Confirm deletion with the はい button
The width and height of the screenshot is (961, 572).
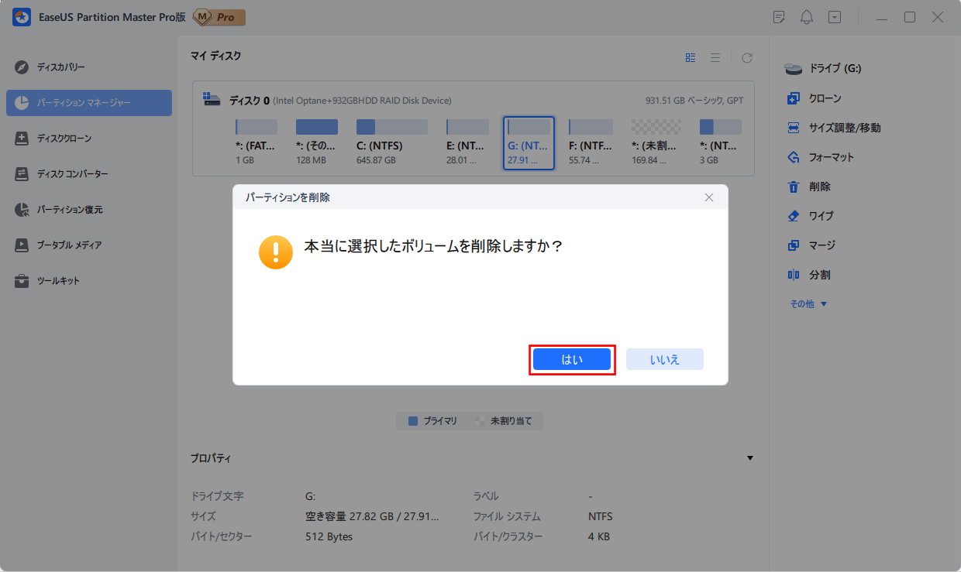coord(572,360)
